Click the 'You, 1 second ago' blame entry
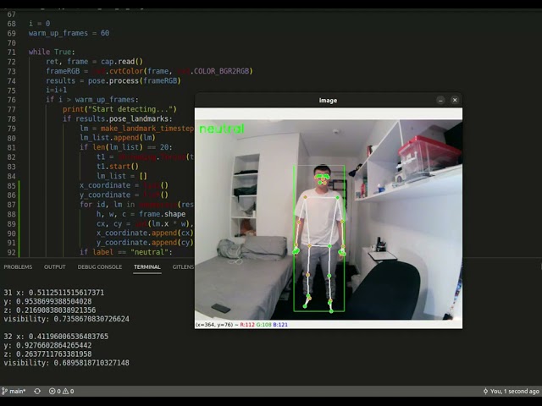 (512, 391)
